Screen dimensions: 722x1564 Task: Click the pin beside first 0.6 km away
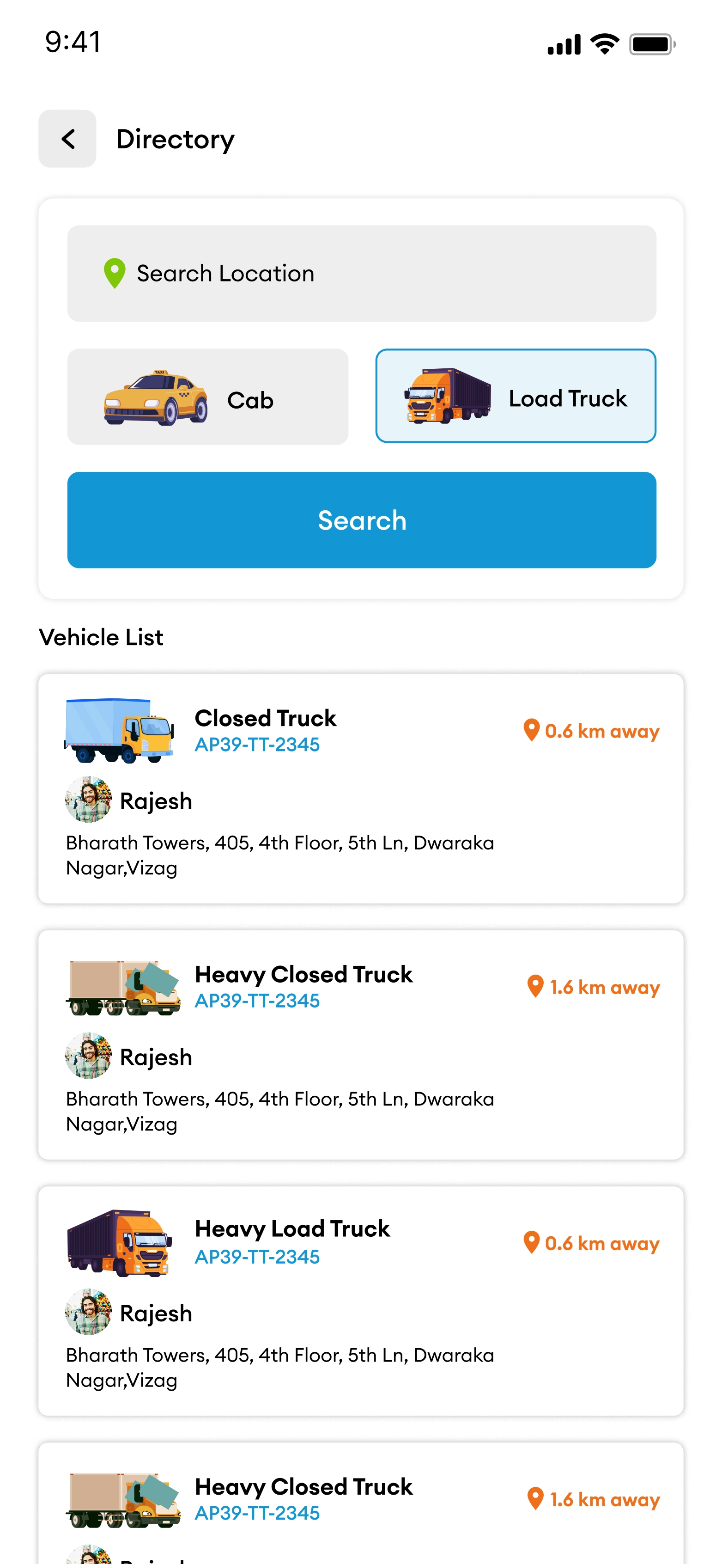click(532, 730)
